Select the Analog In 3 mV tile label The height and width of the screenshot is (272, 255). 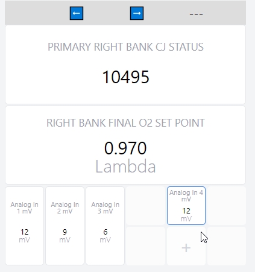pyautogui.click(x=105, y=208)
